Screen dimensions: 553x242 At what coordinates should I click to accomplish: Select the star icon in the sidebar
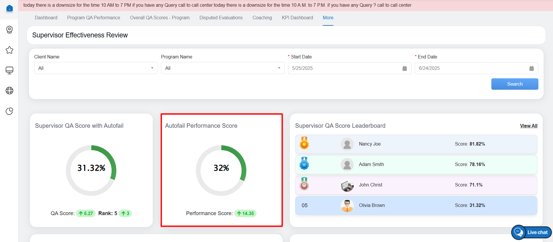point(9,50)
